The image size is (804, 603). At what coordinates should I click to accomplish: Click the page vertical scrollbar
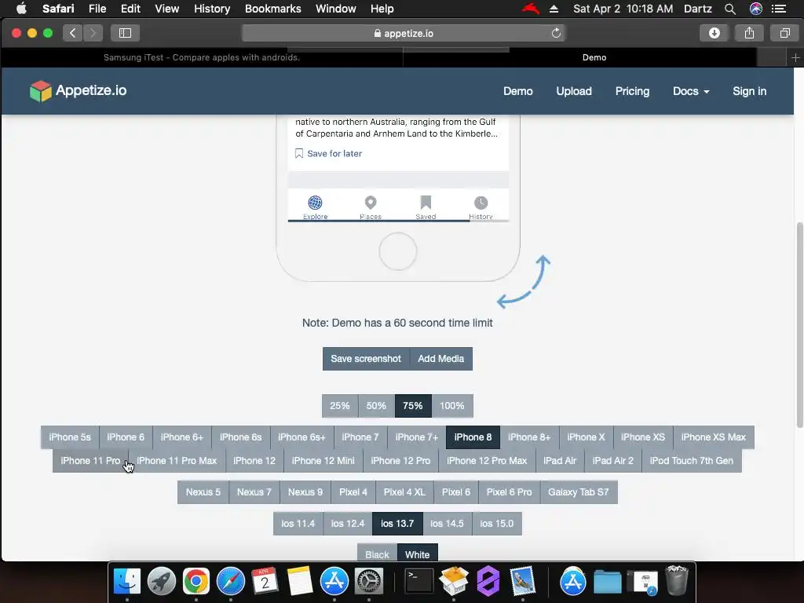[799, 324]
